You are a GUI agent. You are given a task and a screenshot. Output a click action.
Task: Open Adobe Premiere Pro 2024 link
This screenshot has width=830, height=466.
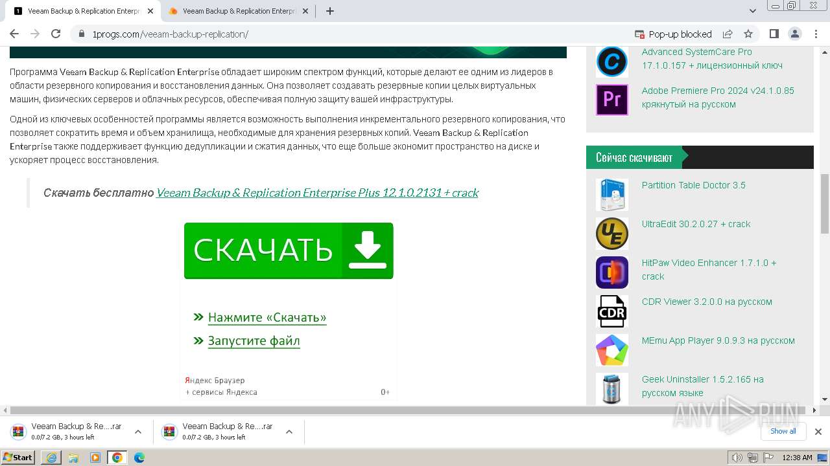718,98
